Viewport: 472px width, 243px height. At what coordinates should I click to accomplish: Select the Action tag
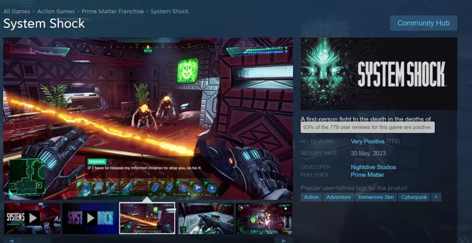pyautogui.click(x=312, y=197)
